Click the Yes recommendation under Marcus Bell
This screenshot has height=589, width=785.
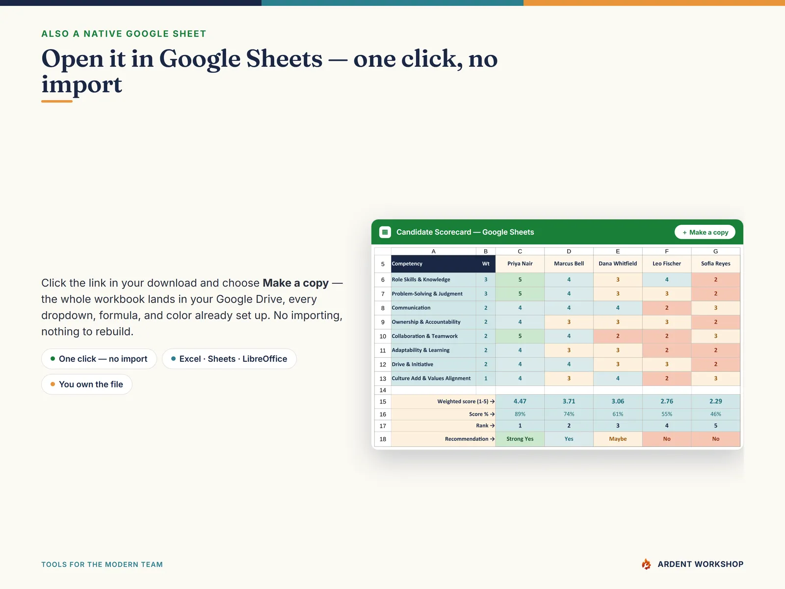(569, 439)
